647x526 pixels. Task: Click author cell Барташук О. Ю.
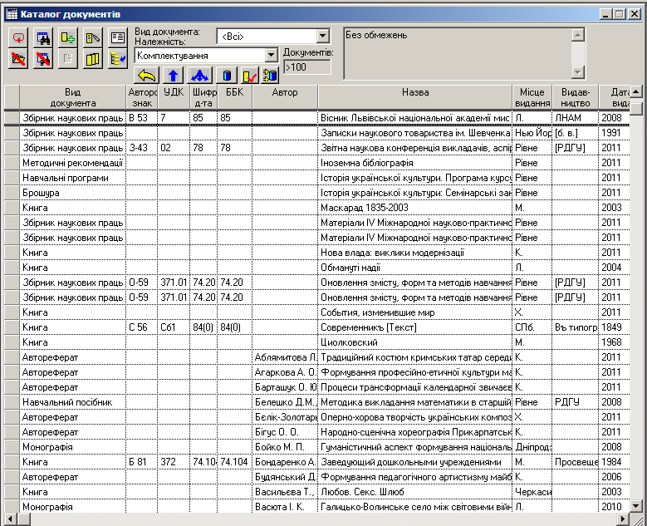[x=285, y=387]
